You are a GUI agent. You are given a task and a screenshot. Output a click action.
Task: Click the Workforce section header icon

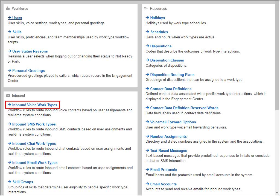(8, 8)
